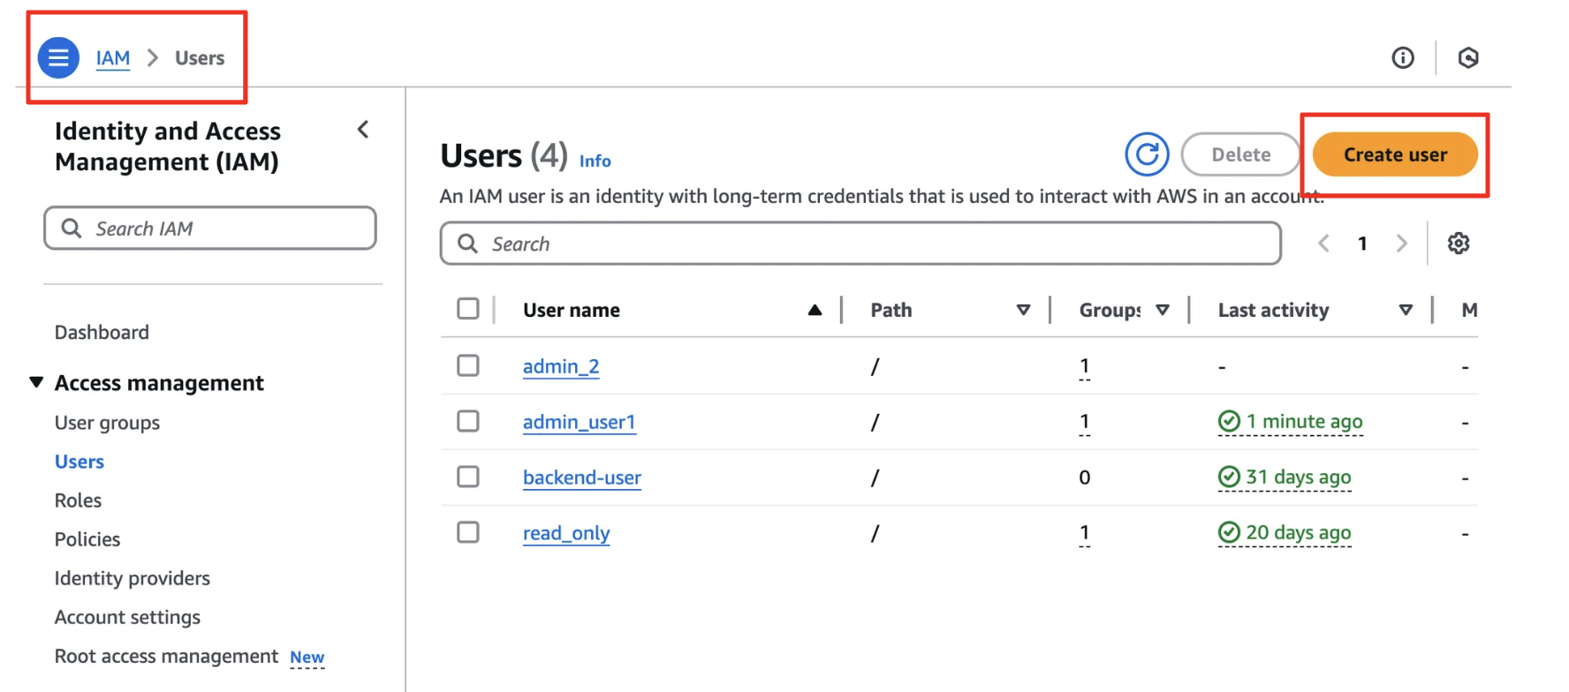This screenshot has width=1569, height=692.
Task: Click the group count for read_only
Action: pyautogui.click(x=1085, y=533)
